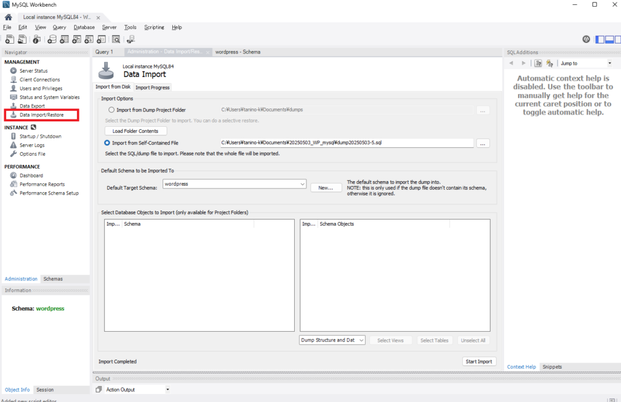Create a new SQL tab from toolbar
This screenshot has width=621, height=402.
coord(10,39)
